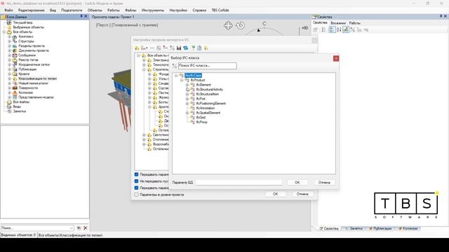
Task: Switch to Коллизии bottom tab
Action: 408,229
